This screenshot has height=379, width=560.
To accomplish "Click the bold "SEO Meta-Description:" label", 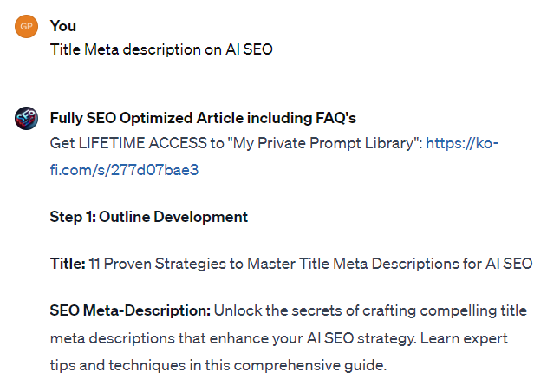I will (130, 310).
